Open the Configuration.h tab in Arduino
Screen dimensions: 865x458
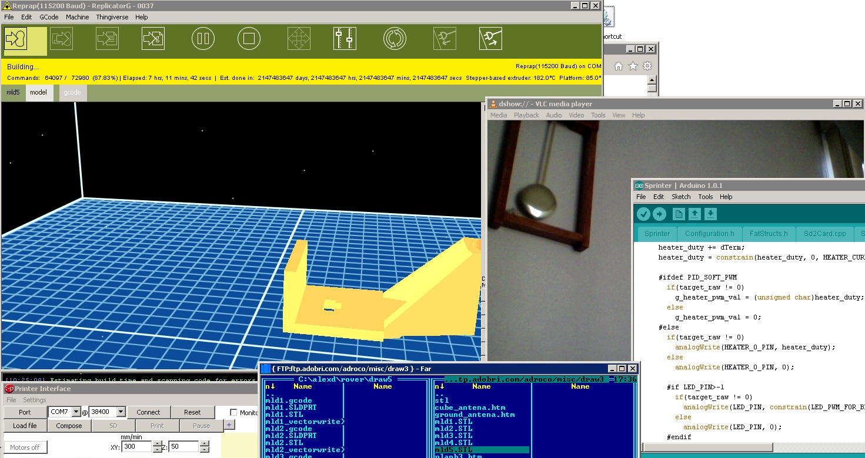709,233
